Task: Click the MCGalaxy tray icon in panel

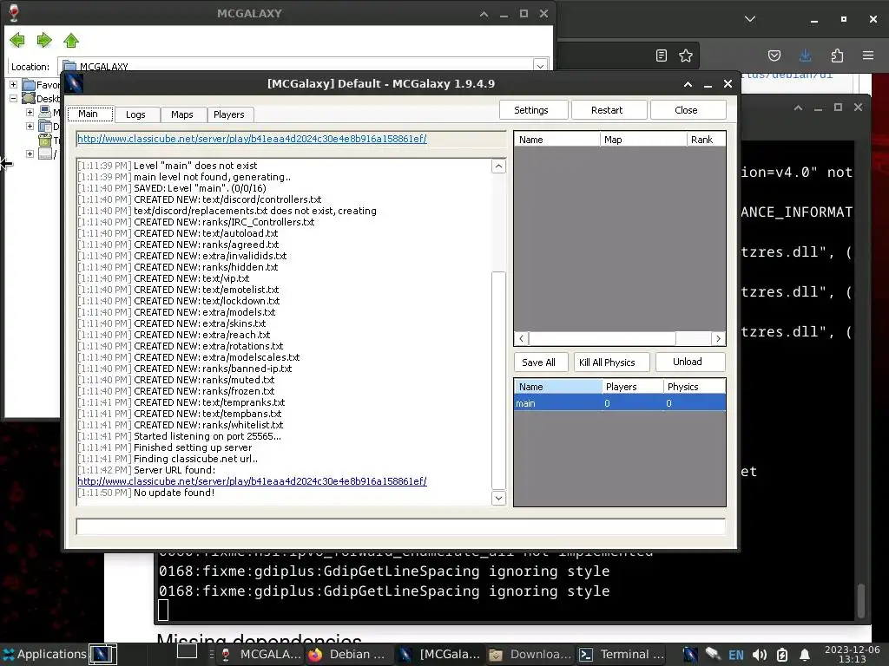Action: (x=690, y=655)
